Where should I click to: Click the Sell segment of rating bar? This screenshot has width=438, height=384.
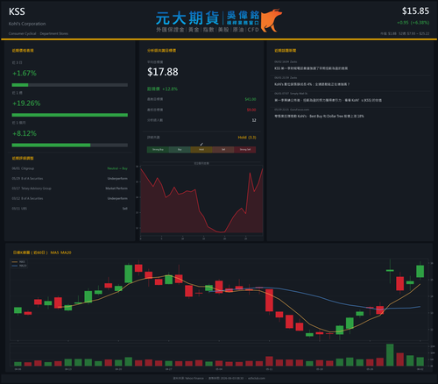[x=223, y=150]
